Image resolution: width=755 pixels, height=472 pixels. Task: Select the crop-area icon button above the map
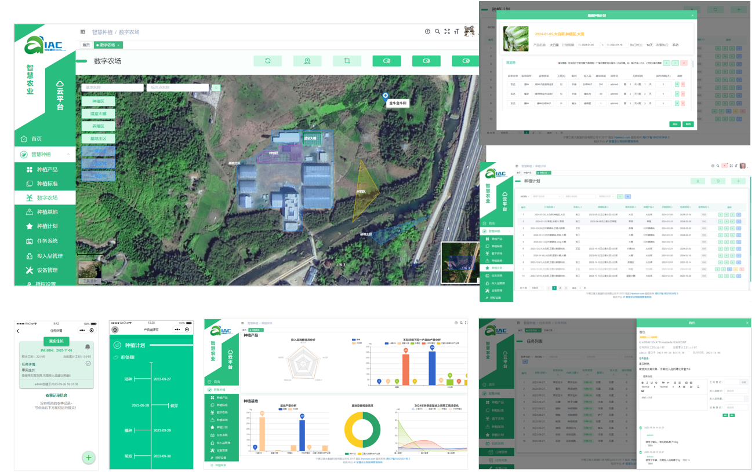(347, 61)
